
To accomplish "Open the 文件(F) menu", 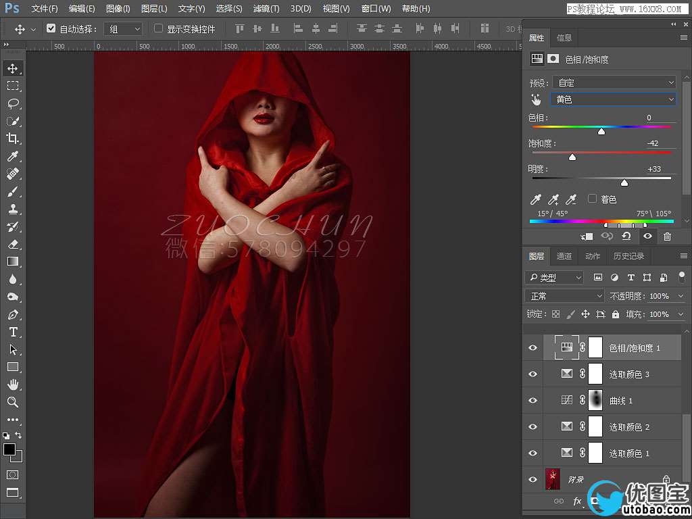I will (x=45, y=9).
